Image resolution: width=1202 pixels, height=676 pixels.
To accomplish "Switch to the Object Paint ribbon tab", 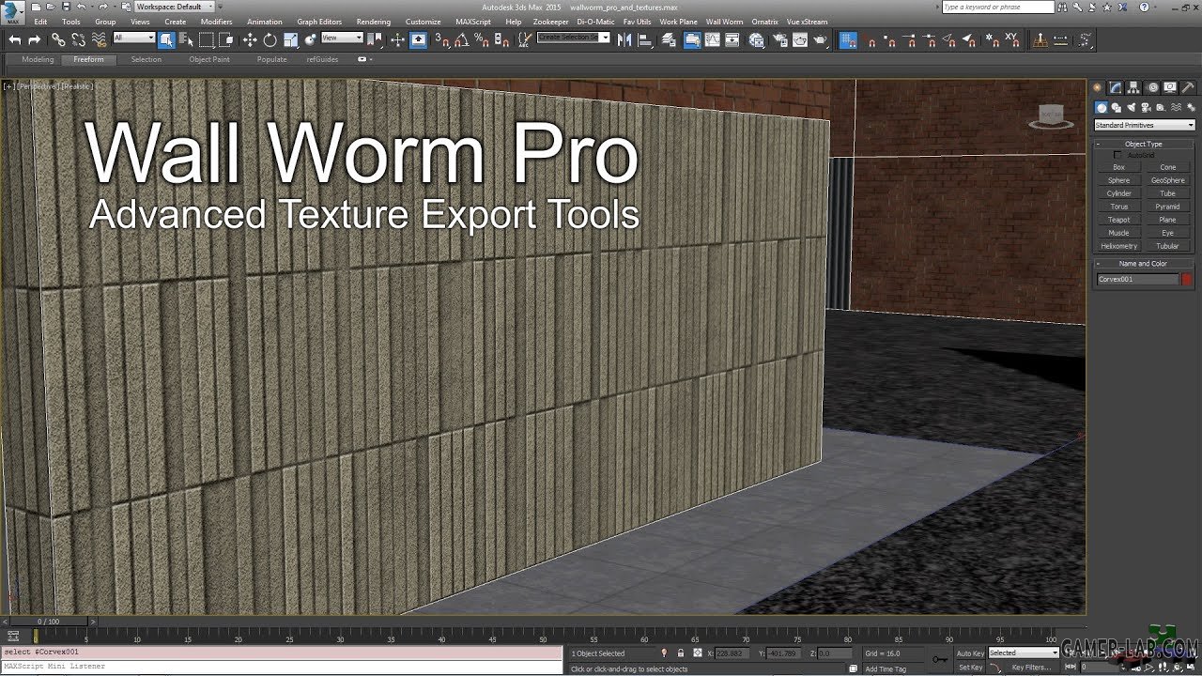I will (208, 59).
